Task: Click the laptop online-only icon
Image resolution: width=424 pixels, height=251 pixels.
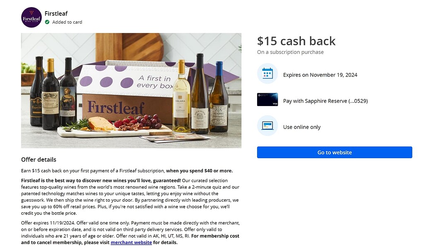Action: click(267, 125)
